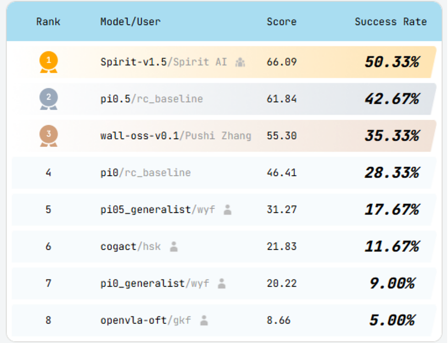Click the silver rank 2 medal icon

(49, 99)
